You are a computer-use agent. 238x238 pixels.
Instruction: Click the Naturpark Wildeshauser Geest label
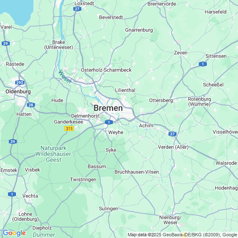53,154
